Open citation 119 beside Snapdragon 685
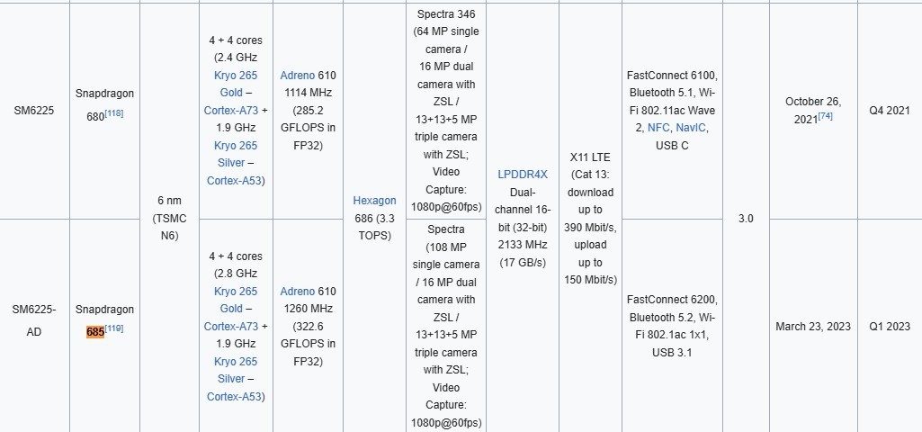The height and width of the screenshot is (432, 922). click(114, 328)
